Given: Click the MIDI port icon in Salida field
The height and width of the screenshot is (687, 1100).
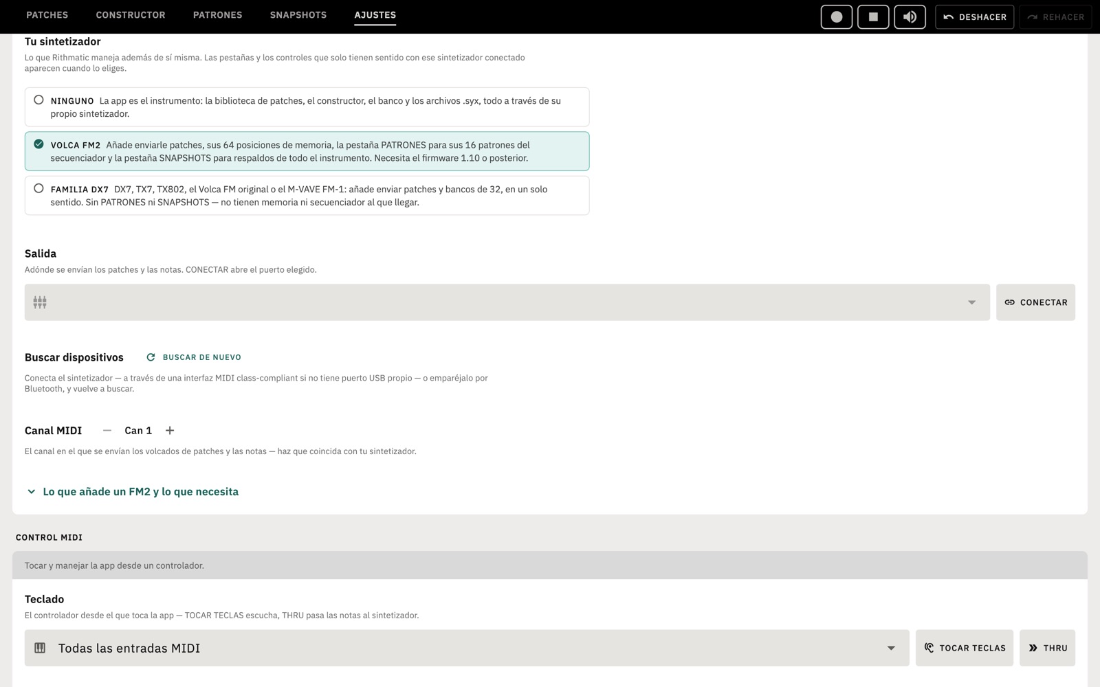Looking at the screenshot, I should 40,302.
